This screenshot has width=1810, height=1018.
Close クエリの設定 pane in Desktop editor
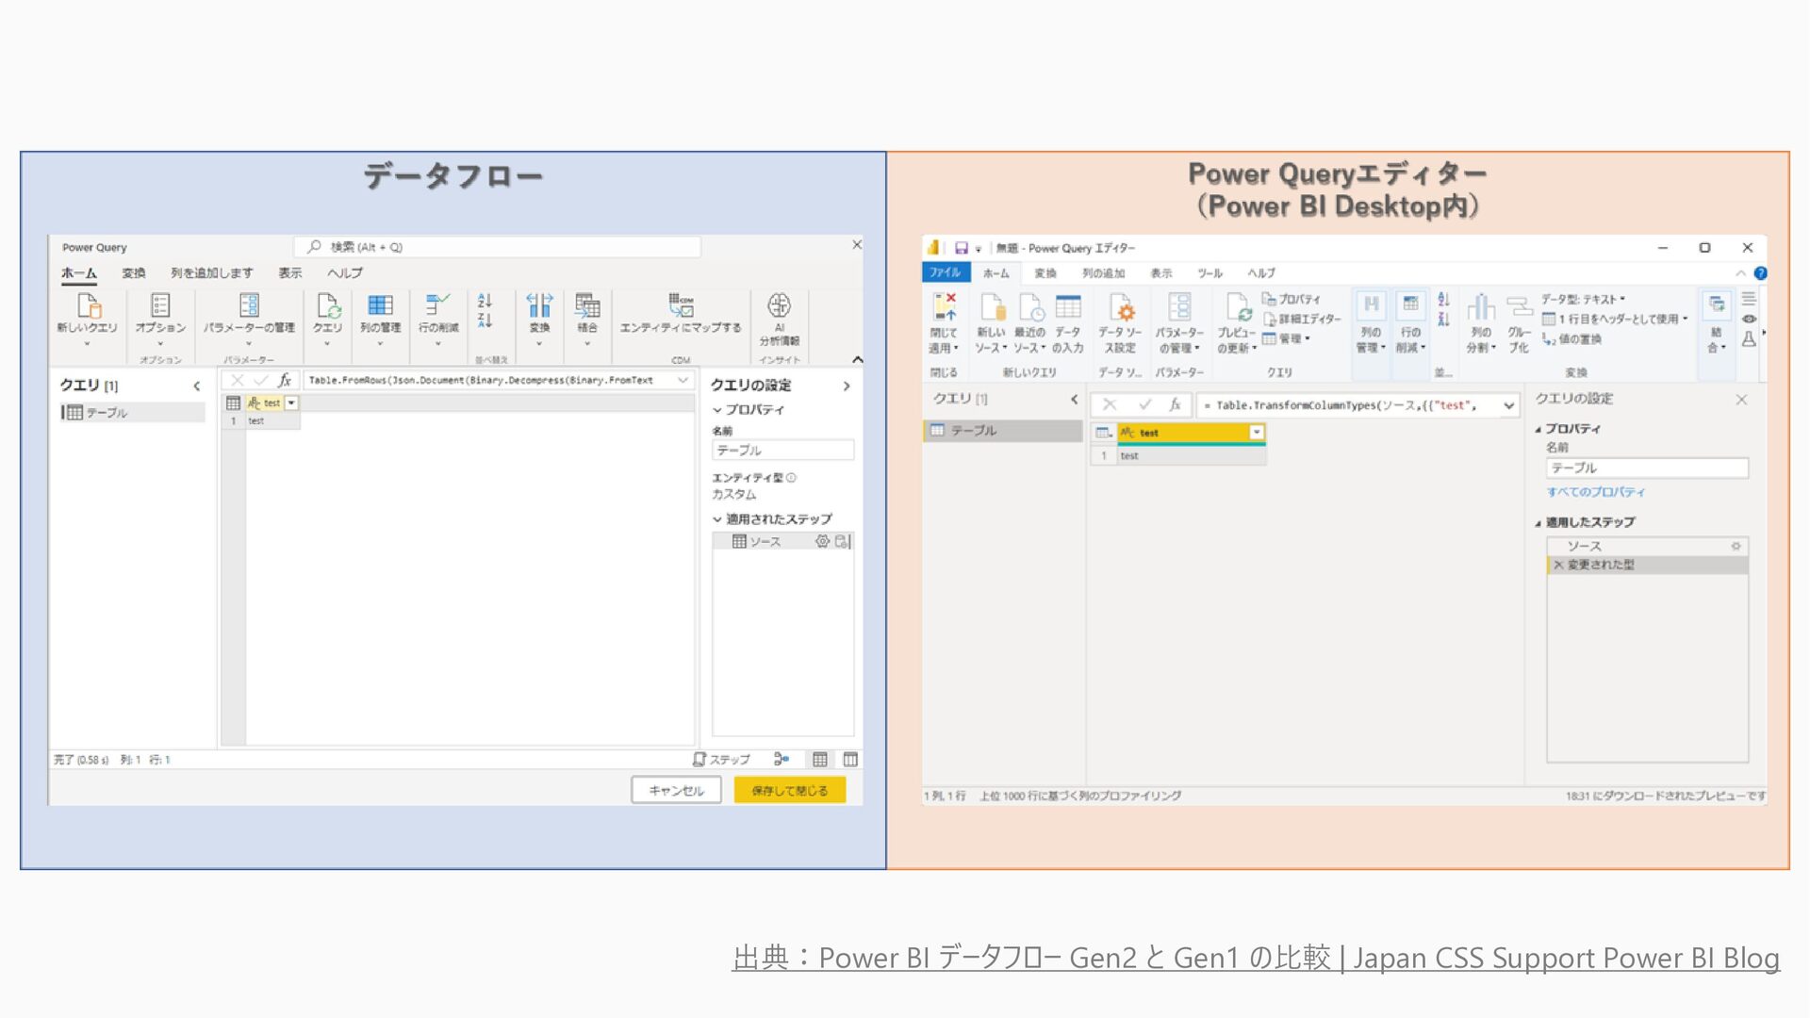(x=1741, y=400)
